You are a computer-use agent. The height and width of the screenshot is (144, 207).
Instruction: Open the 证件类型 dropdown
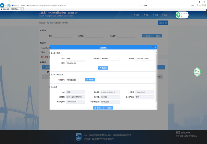[110, 59]
